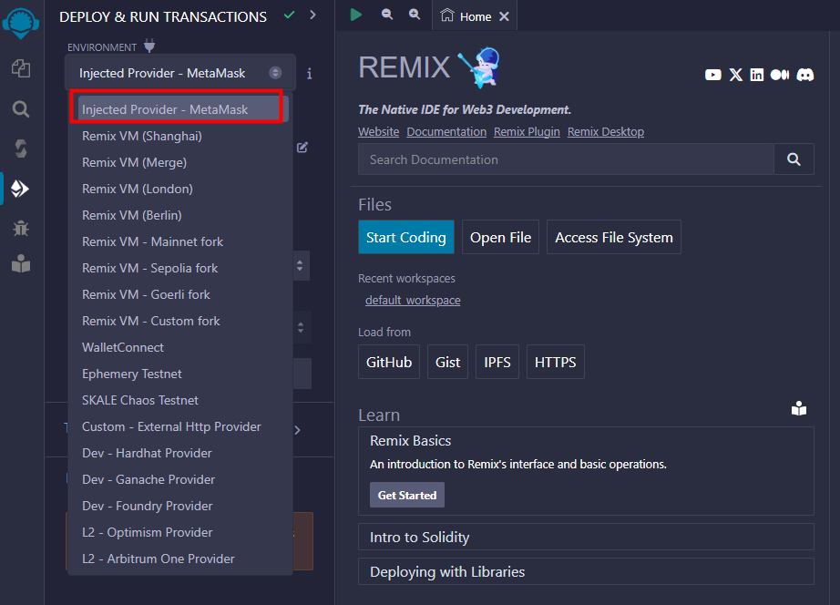Choose Remix VM - Goerli fork

click(x=180, y=294)
